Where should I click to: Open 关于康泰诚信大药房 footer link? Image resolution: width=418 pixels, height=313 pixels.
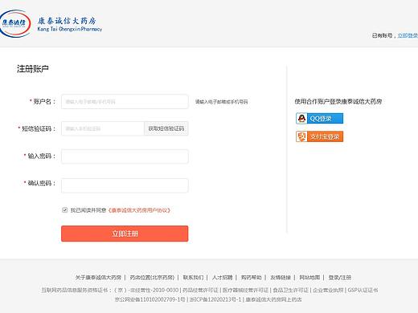pyautogui.click(x=98, y=278)
